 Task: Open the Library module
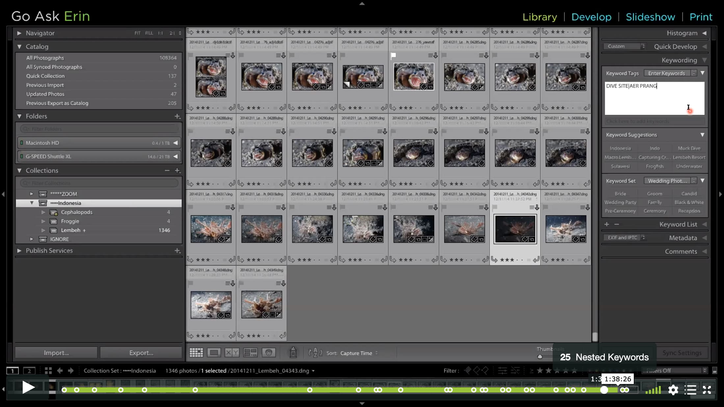(x=540, y=17)
